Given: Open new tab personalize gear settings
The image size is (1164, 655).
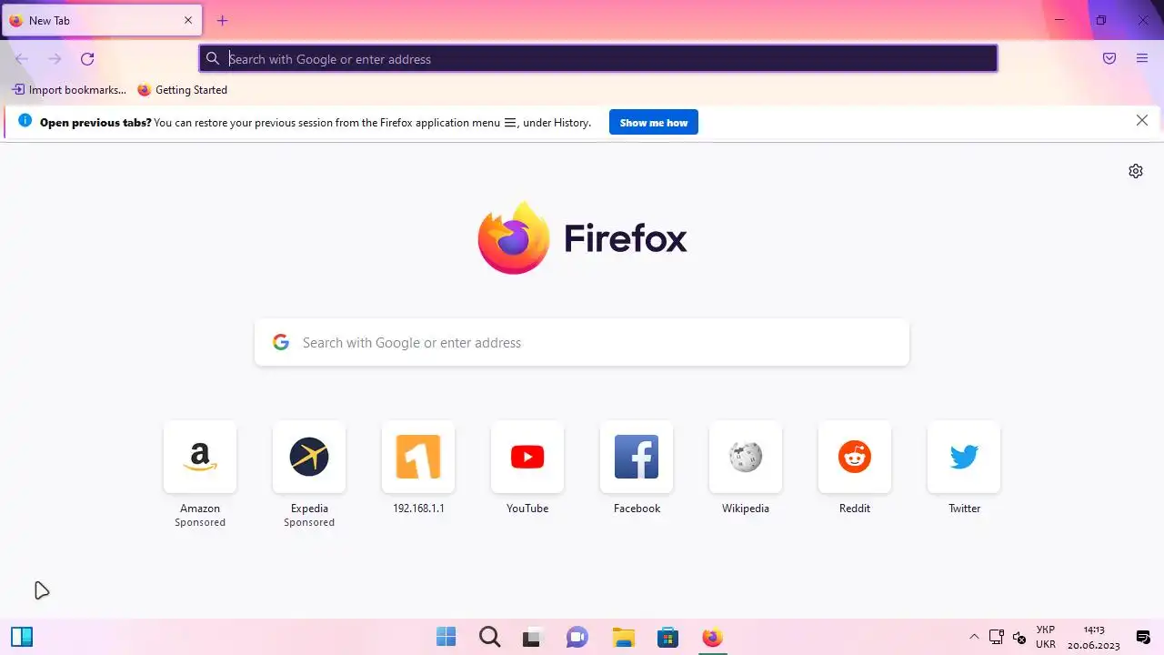Looking at the screenshot, I should 1136,171.
